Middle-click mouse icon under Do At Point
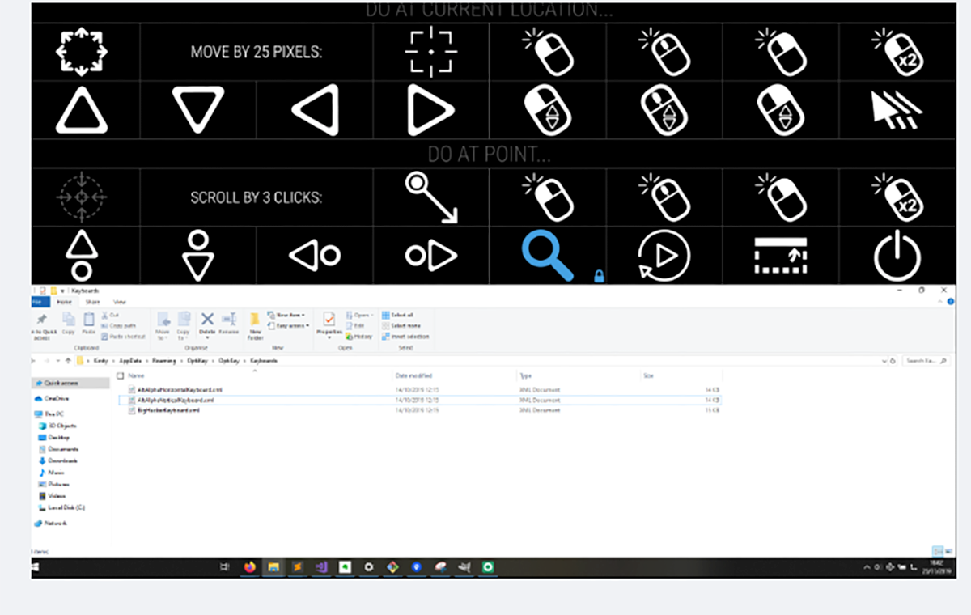The width and height of the screenshot is (971, 615). [x=664, y=197]
